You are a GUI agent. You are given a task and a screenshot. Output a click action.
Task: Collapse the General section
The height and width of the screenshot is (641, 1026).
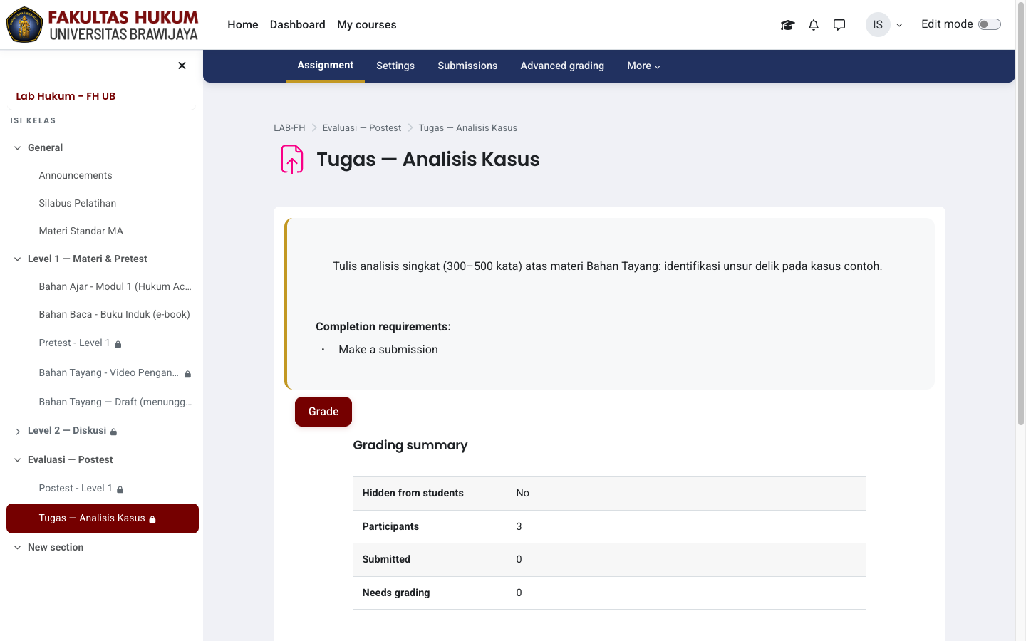point(18,148)
